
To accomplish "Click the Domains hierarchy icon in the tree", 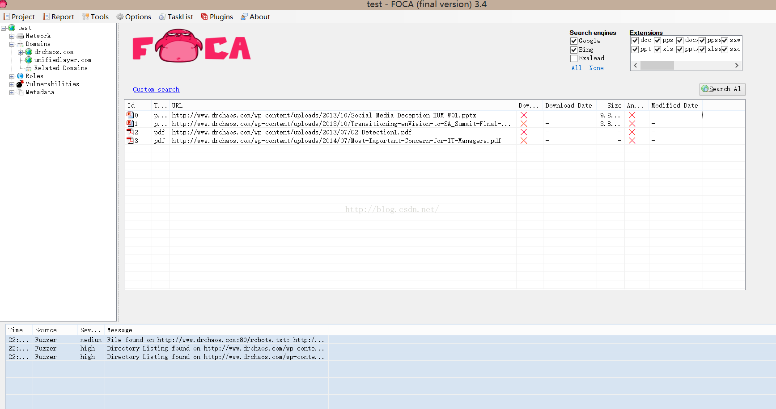I will point(20,44).
